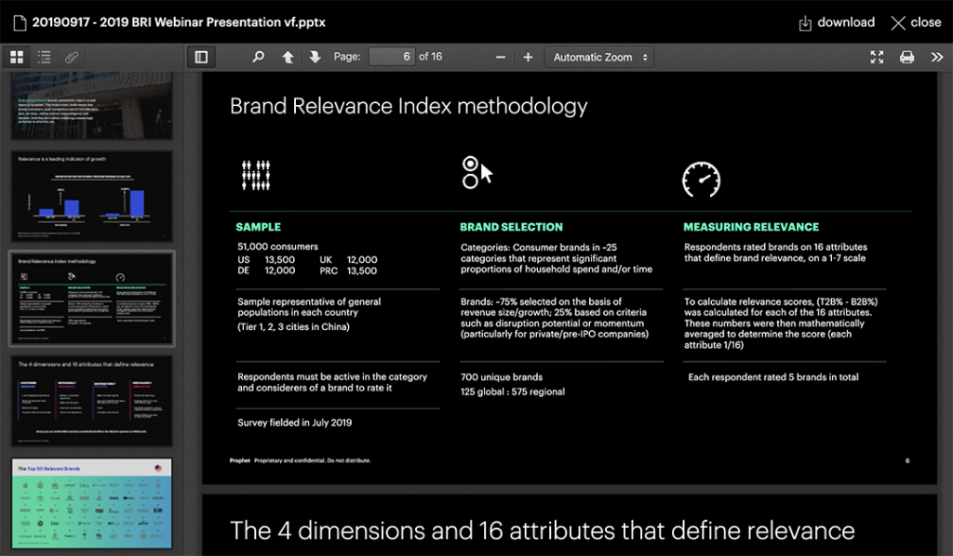Go to the next page
This screenshot has width=953, height=556.
click(x=315, y=57)
